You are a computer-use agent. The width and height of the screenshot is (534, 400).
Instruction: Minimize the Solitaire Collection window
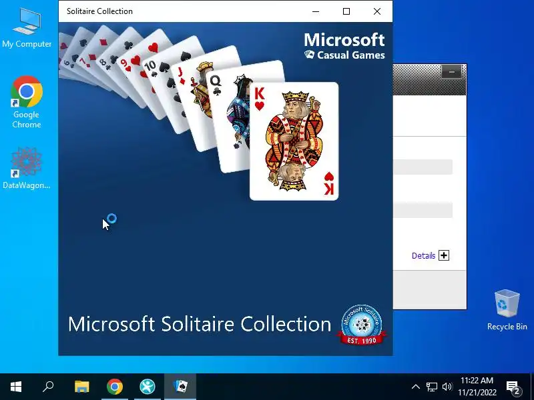click(316, 11)
